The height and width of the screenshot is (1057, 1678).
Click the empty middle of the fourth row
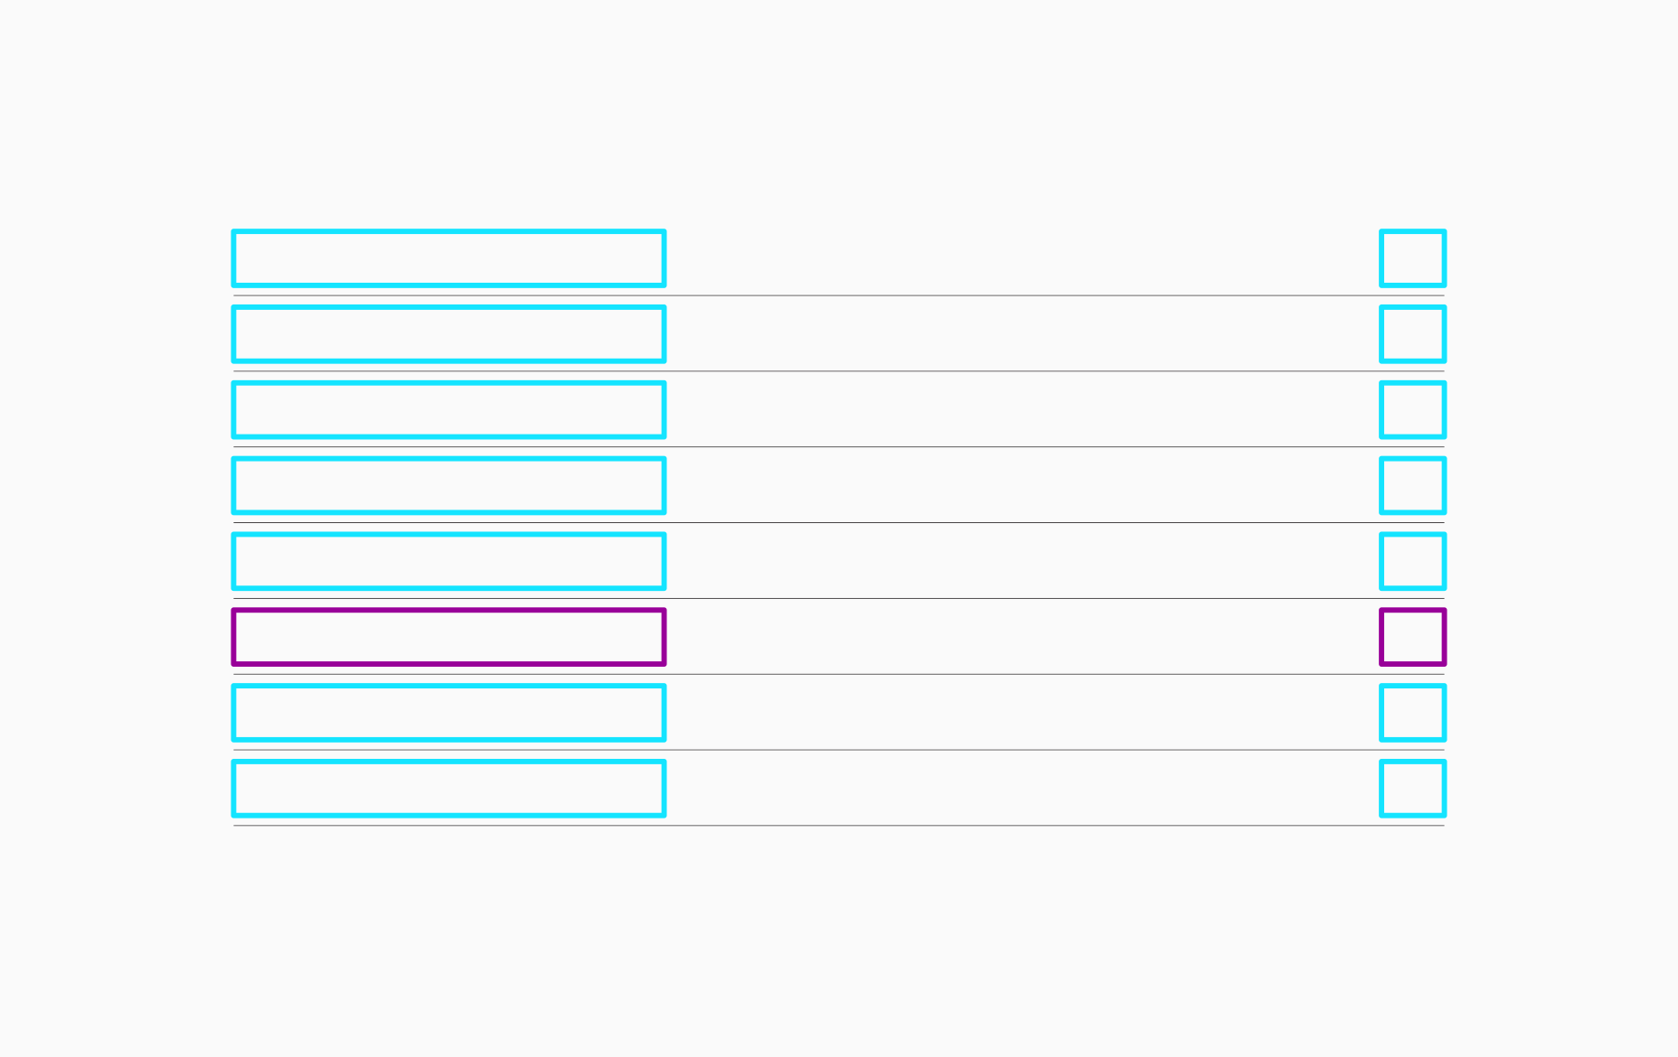[x=1023, y=486]
